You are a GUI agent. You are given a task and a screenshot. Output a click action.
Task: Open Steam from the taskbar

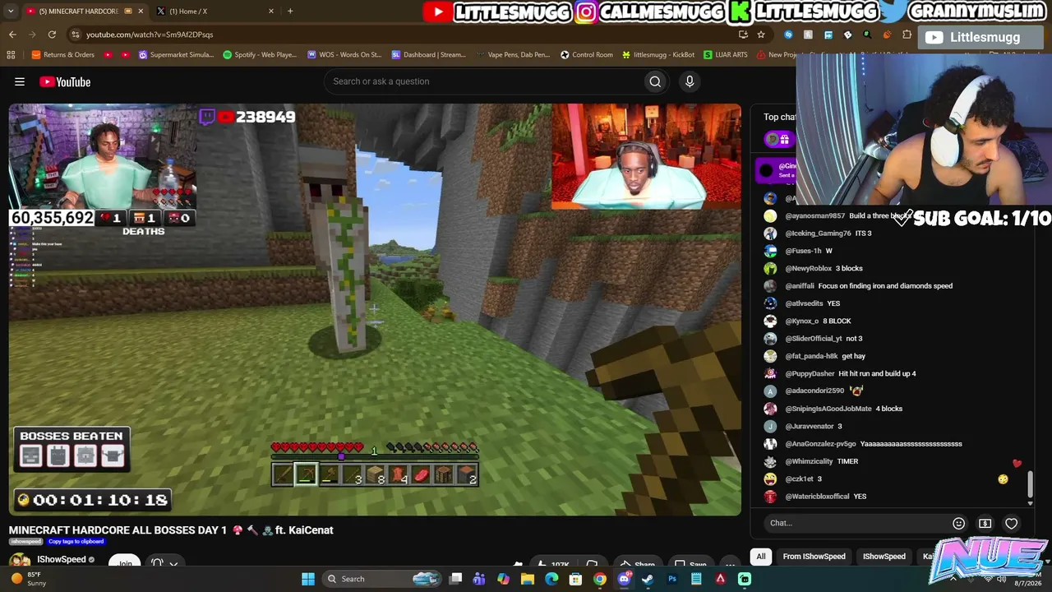648,579
